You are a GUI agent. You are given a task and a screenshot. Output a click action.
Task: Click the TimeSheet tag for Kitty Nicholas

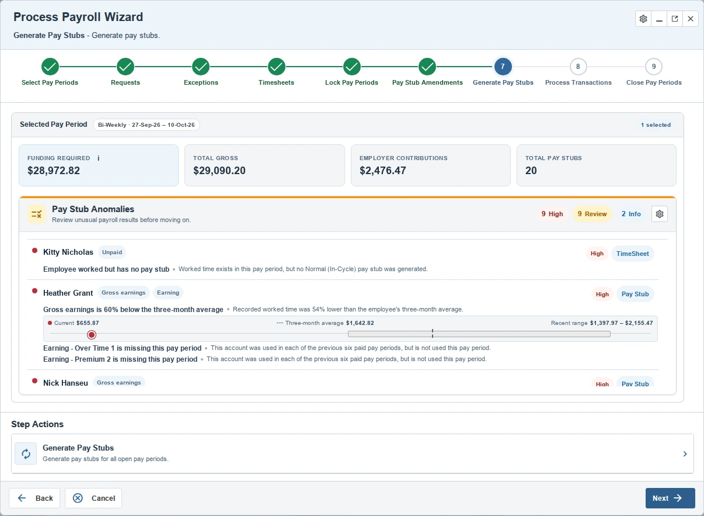click(x=633, y=254)
